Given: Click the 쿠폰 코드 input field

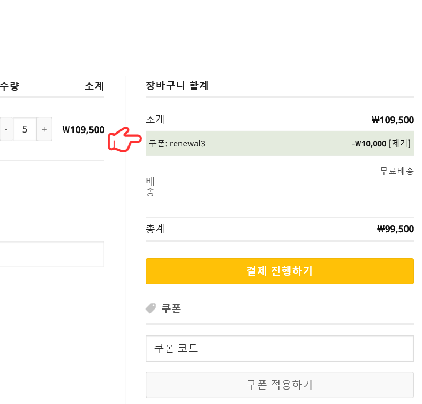Looking at the screenshot, I should (x=280, y=349).
